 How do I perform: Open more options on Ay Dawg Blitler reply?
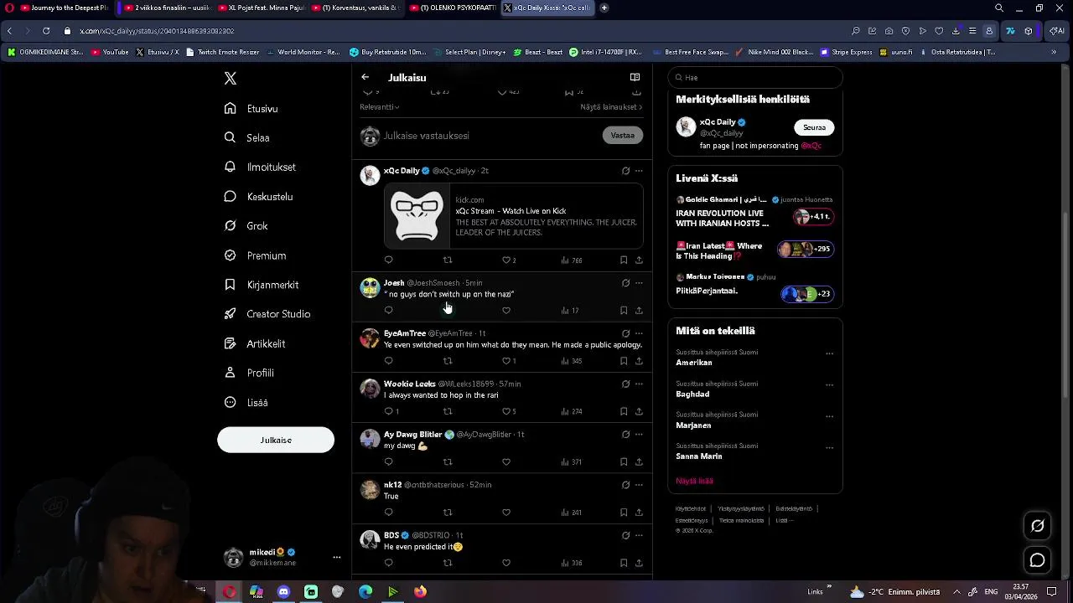[639, 434]
